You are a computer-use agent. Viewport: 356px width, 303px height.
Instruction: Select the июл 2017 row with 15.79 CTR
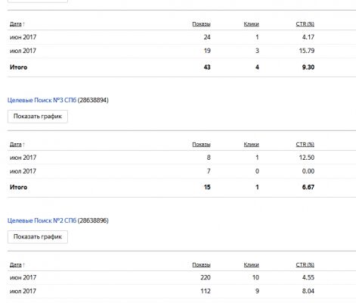pyautogui.click(x=181, y=51)
